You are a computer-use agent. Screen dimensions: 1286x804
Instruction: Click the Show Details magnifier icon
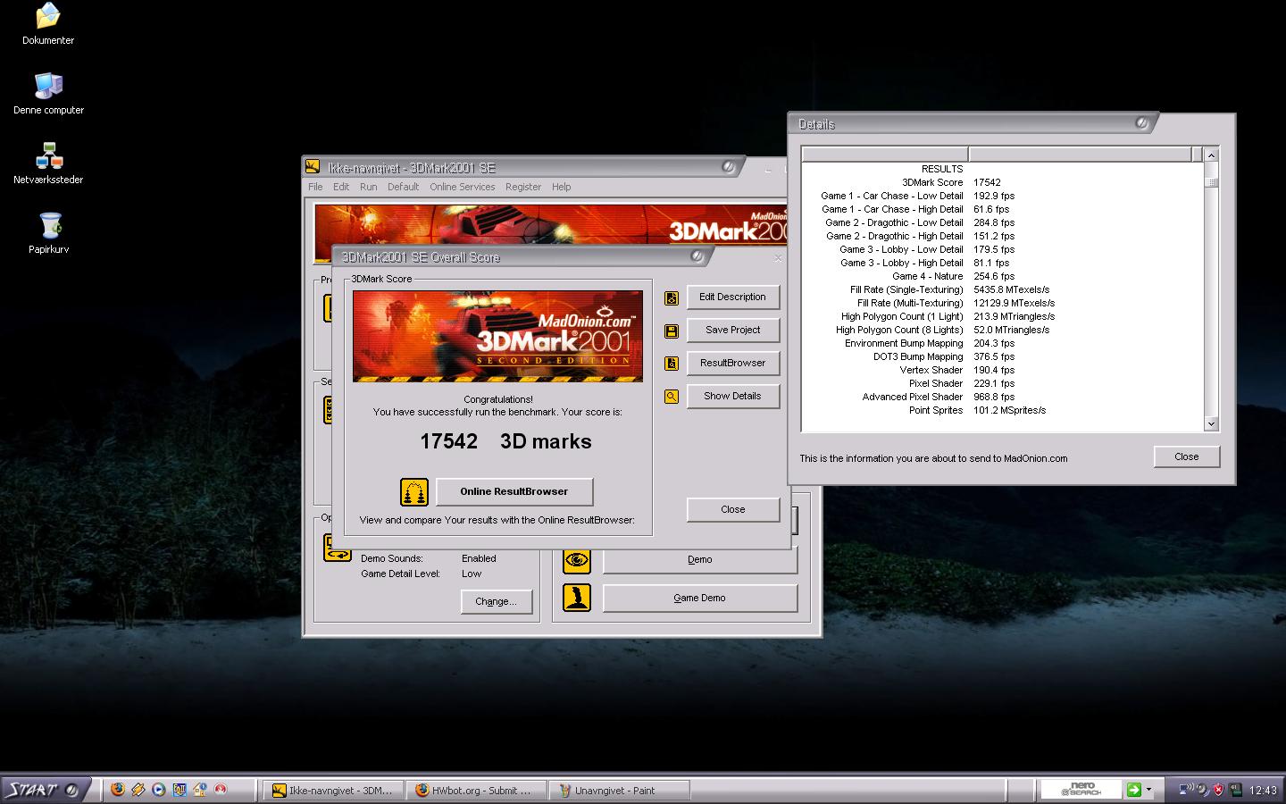pyautogui.click(x=672, y=397)
